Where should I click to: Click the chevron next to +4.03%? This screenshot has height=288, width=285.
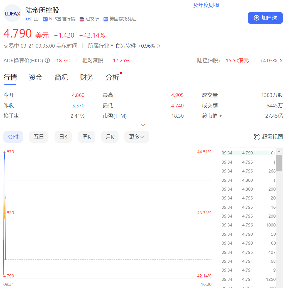click(x=281, y=61)
